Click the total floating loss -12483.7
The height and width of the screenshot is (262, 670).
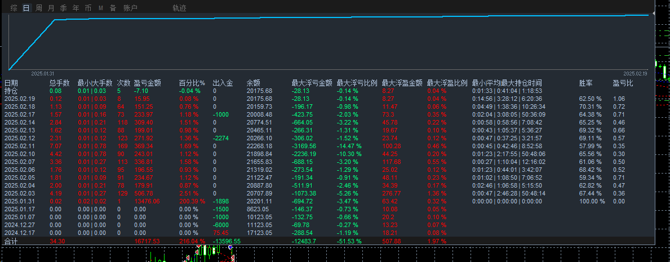[x=305, y=241]
